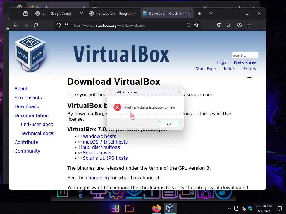Open the Firefox downloads panel

click(x=229, y=25)
